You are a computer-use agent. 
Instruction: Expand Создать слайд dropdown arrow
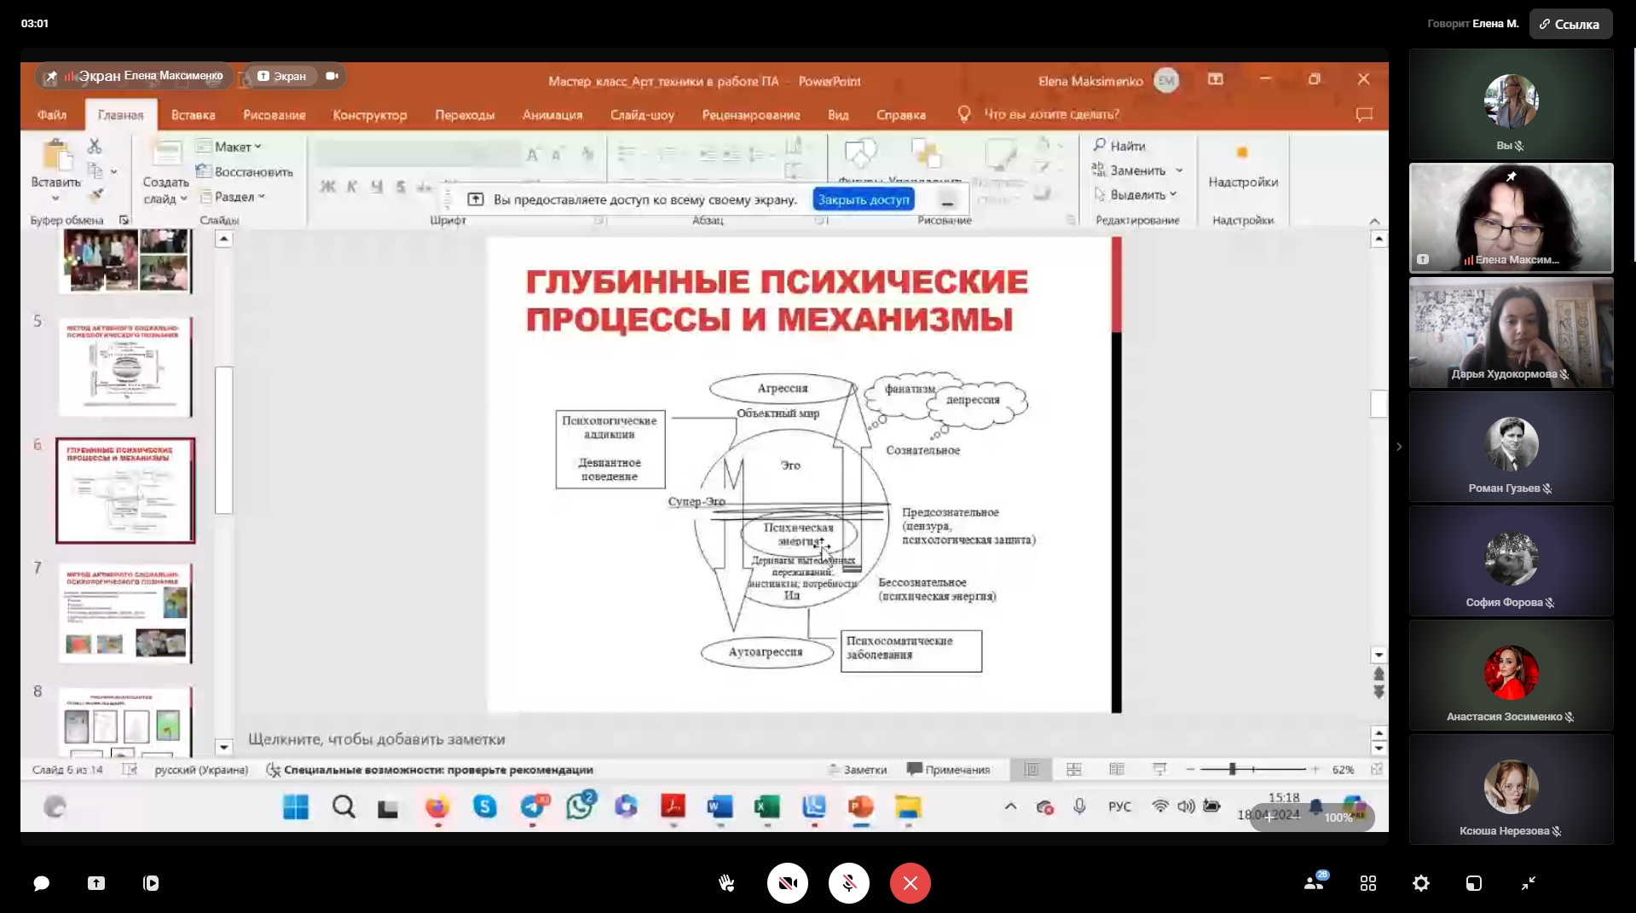tap(183, 199)
